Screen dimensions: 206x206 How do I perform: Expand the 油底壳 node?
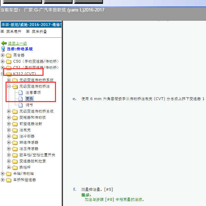pos(9,130)
